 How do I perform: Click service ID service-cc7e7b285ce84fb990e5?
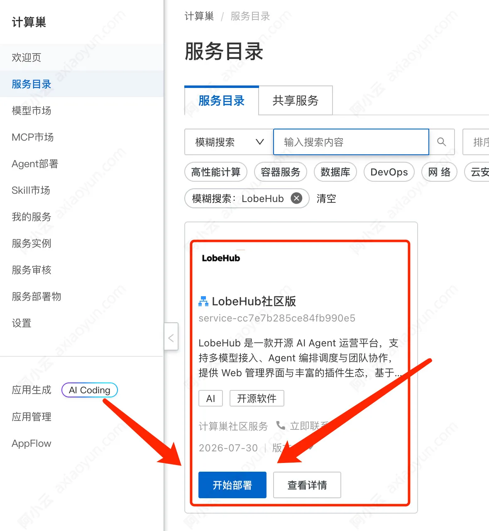(277, 318)
